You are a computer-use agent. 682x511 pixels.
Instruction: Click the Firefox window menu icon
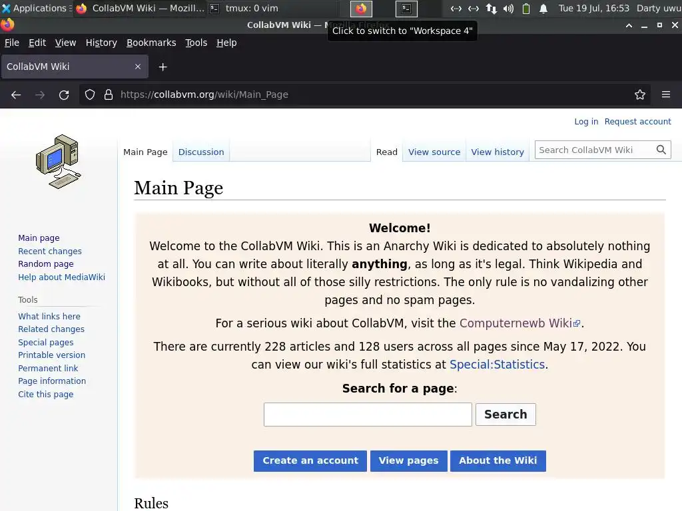(x=7, y=25)
